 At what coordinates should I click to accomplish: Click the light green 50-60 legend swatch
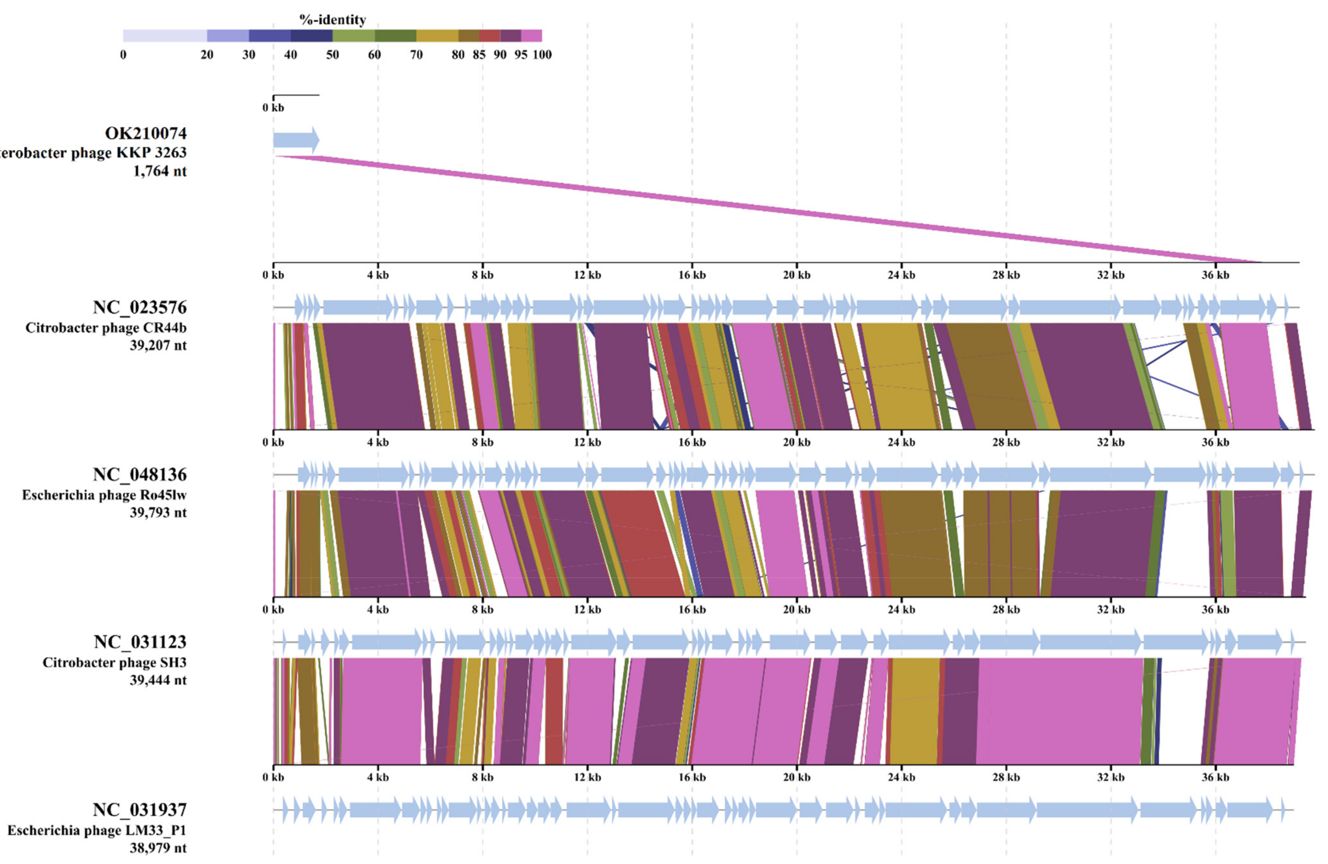tap(353, 36)
